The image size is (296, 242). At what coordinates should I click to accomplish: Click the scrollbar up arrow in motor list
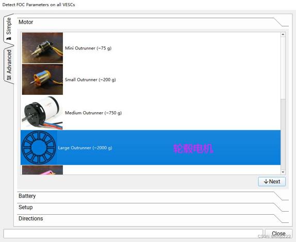pos(283,34)
